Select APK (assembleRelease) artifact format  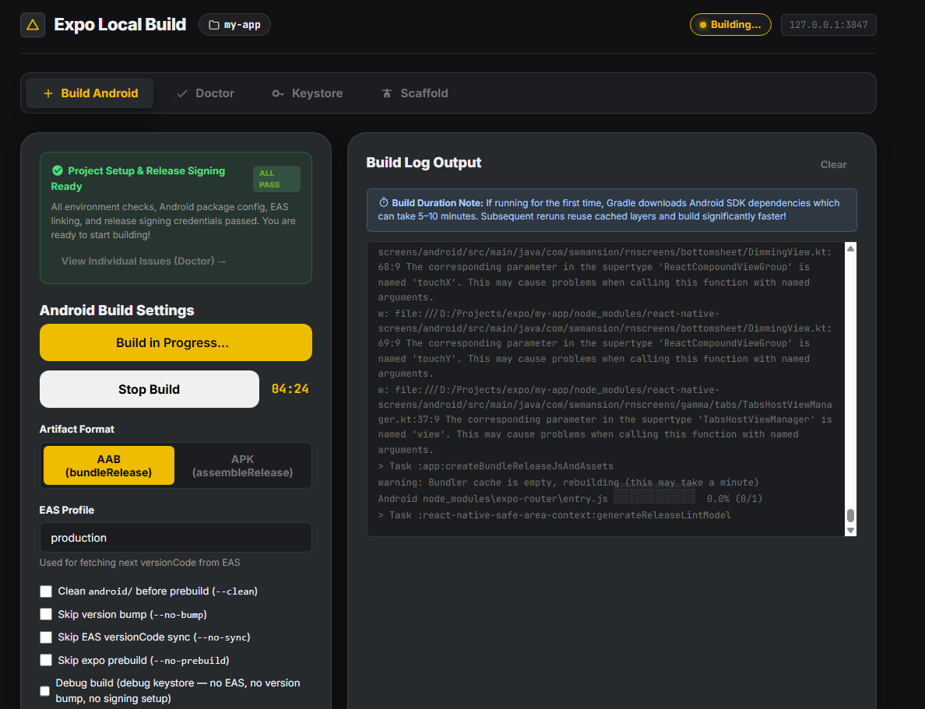(242, 465)
